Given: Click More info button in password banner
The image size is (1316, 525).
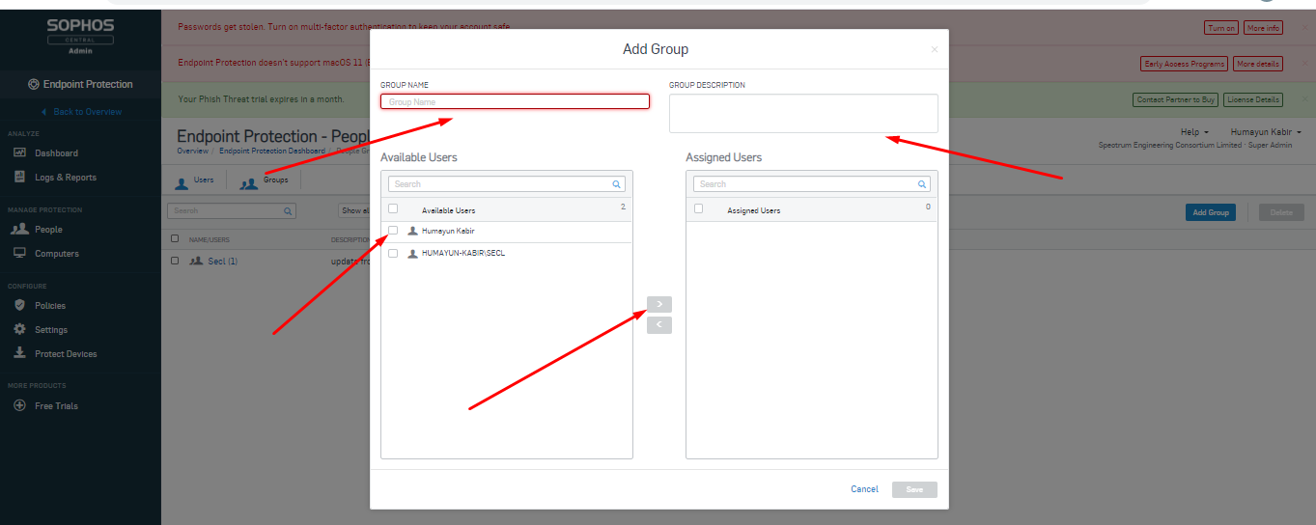Looking at the screenshot, I should pos(1263,28).
